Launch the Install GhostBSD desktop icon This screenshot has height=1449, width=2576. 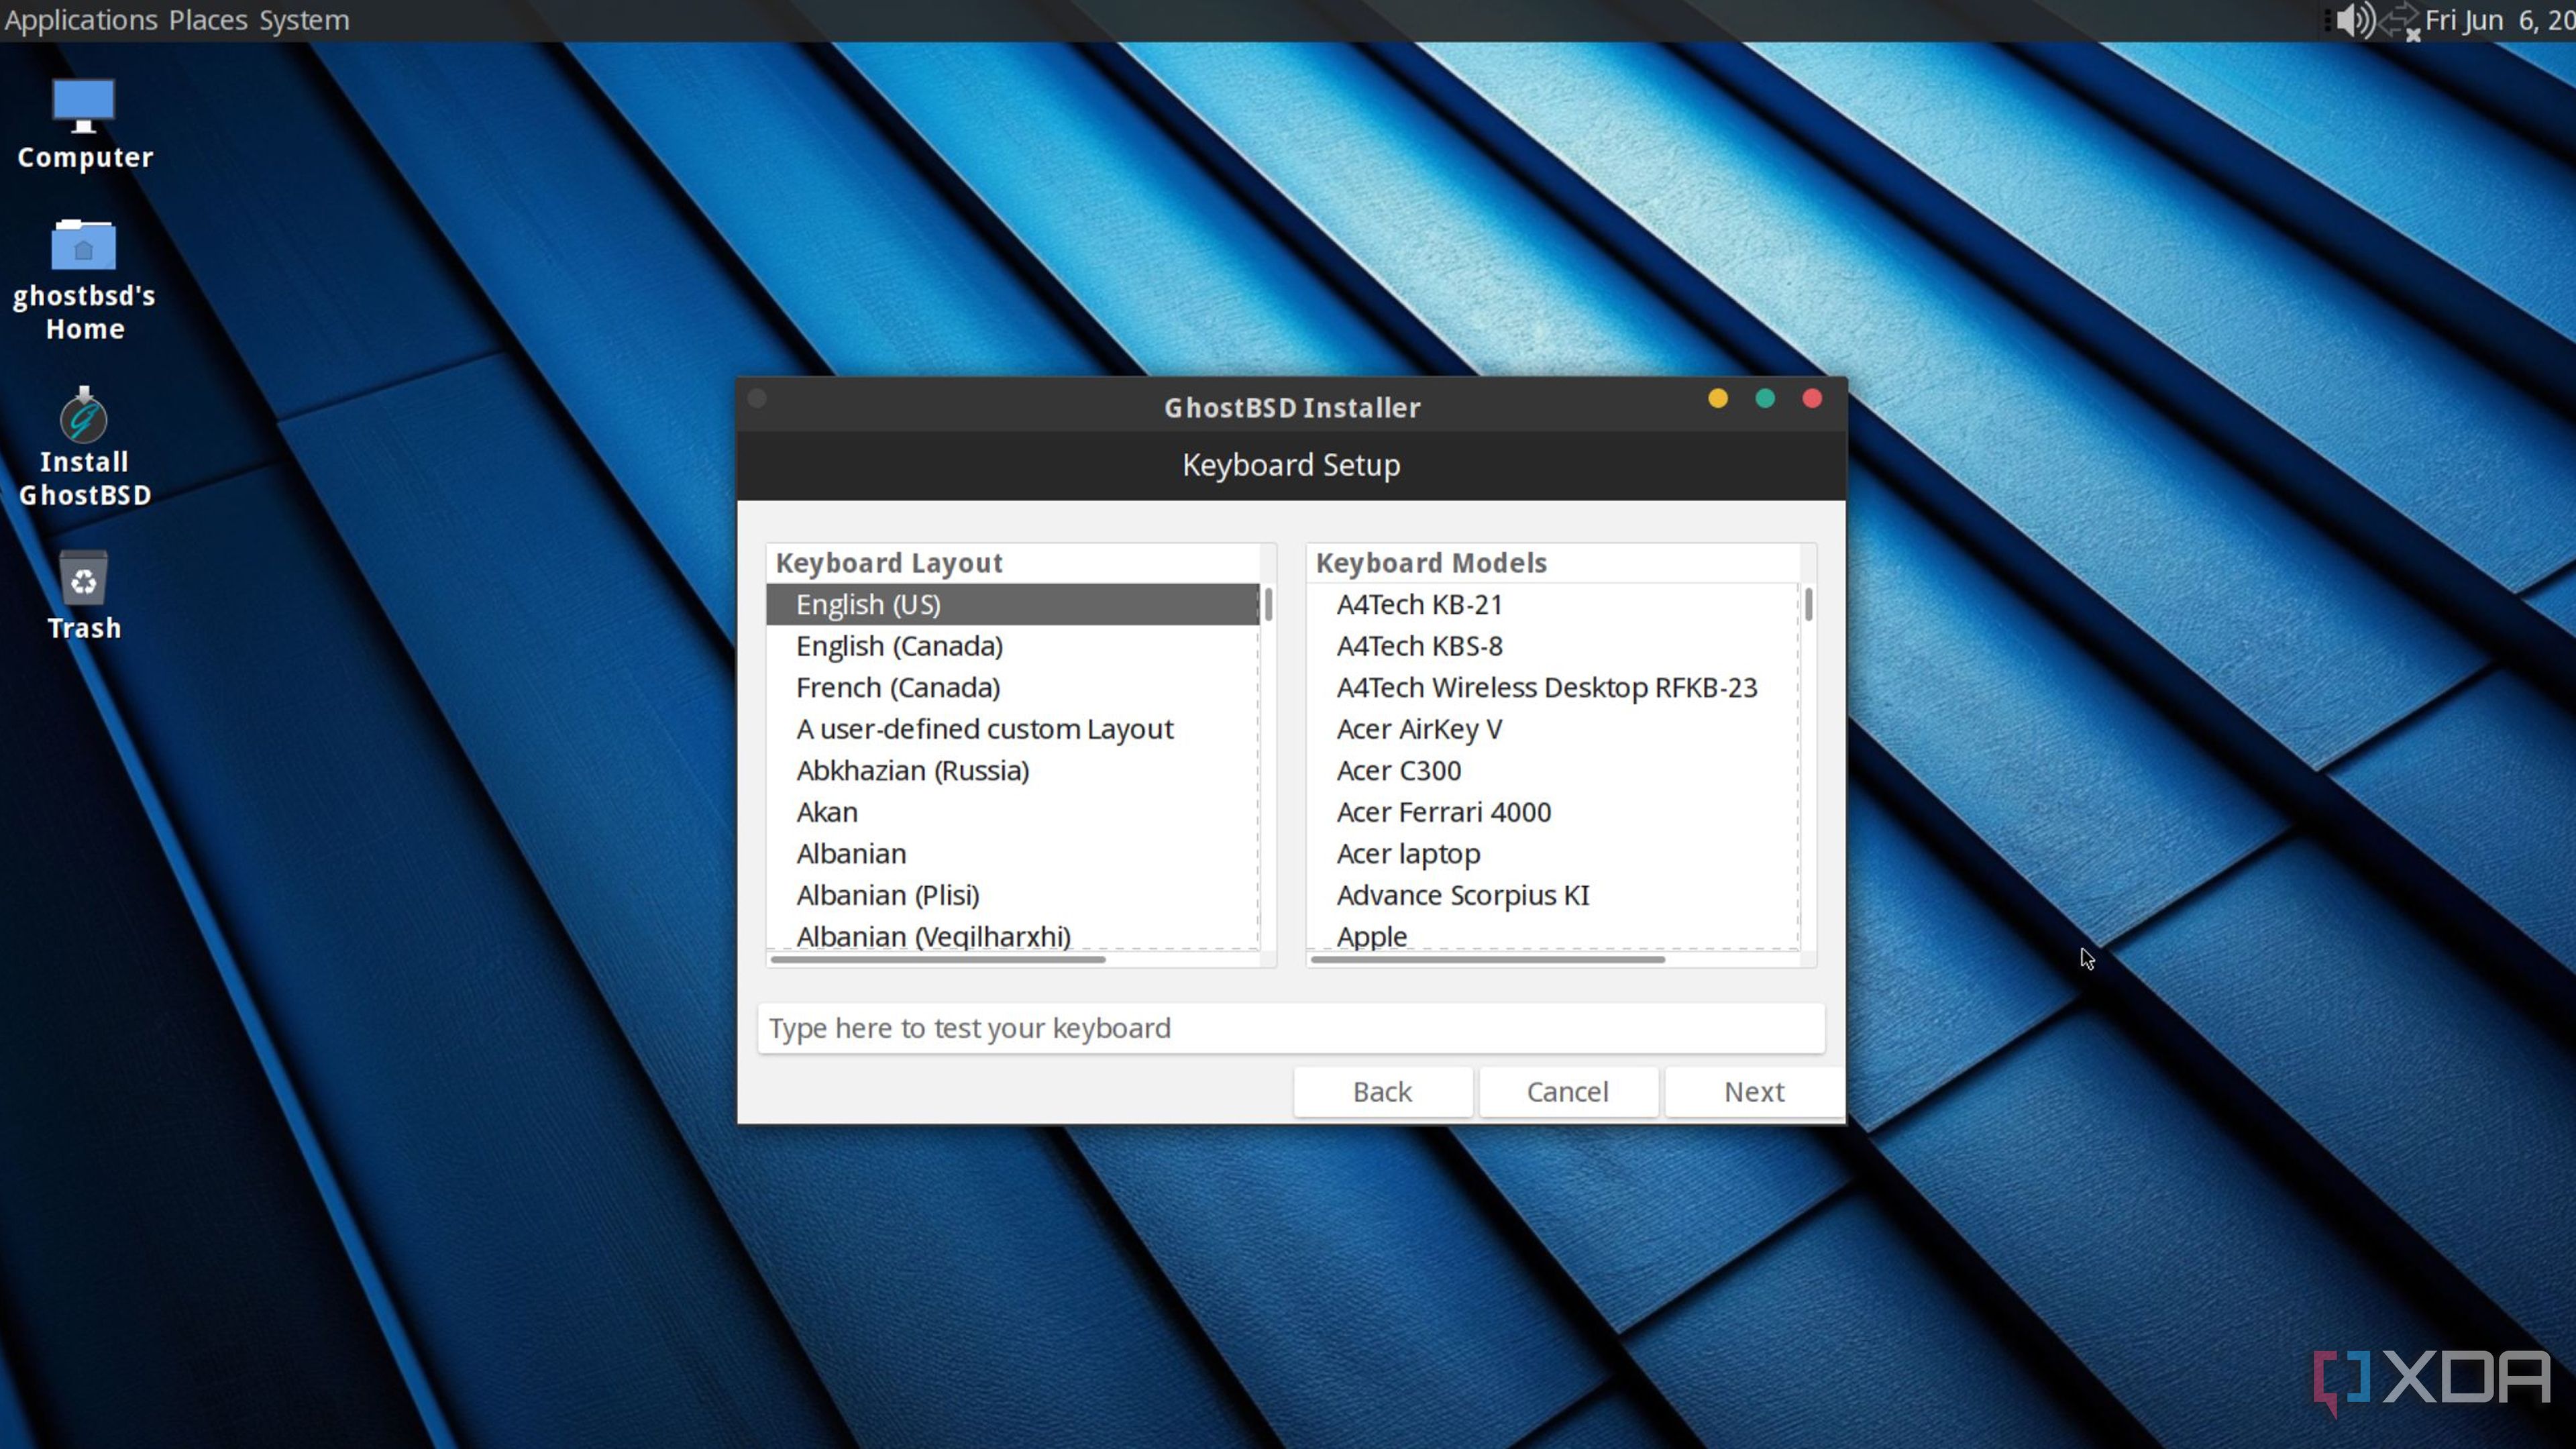[84, 447]
